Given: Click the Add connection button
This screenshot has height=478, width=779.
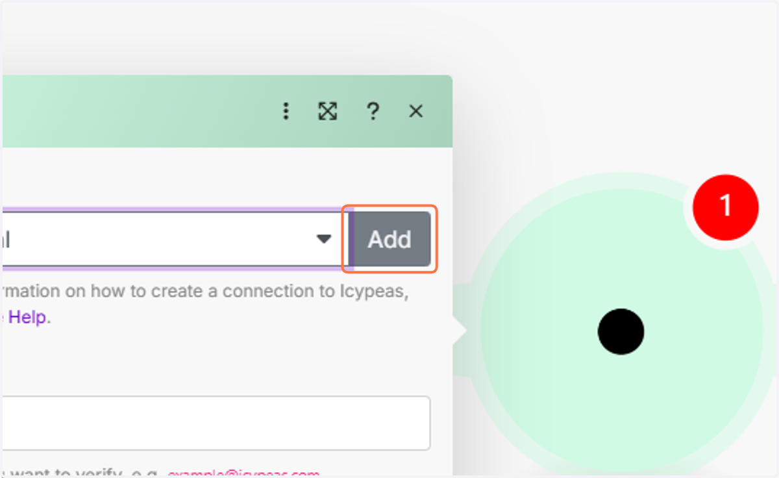Looking at the screenshot, I should point(389,239).
